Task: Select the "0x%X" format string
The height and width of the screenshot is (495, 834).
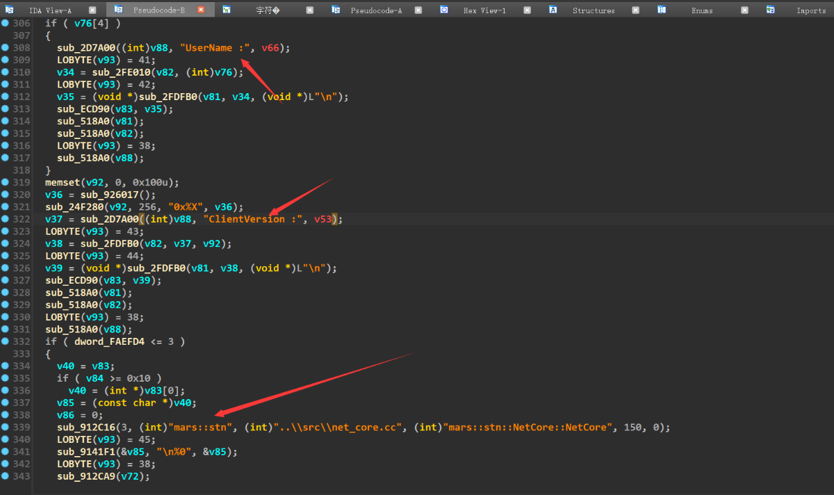Action: pyautogui.click(x=186, y=207)
